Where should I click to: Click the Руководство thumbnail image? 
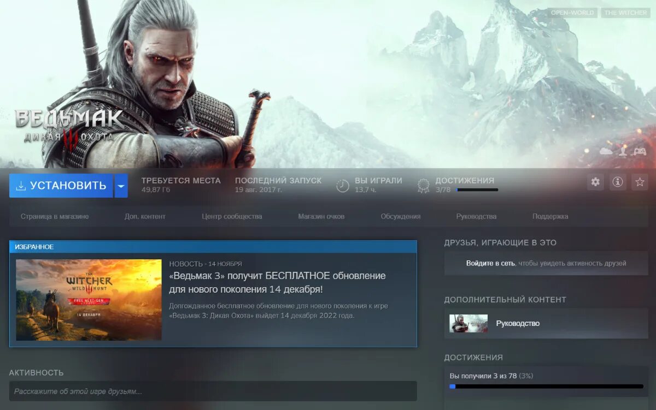coord(468,323)
